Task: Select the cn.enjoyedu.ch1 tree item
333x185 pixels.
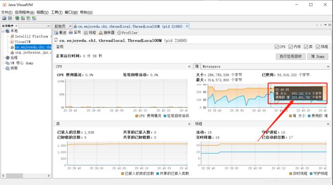Action: coord(33,47)
